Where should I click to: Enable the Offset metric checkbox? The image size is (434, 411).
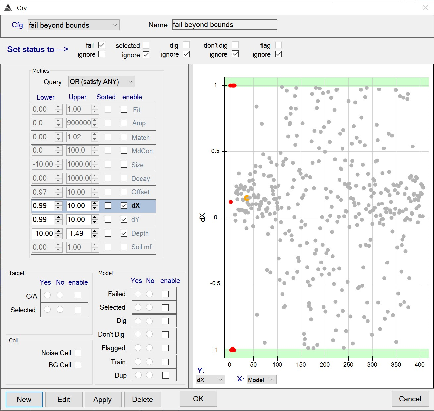coord(124,192)
